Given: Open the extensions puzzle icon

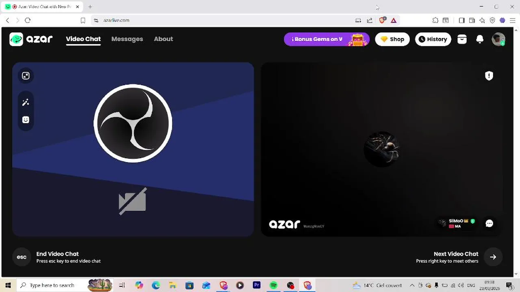Looking at the screenshot, I should click(435, 20).
